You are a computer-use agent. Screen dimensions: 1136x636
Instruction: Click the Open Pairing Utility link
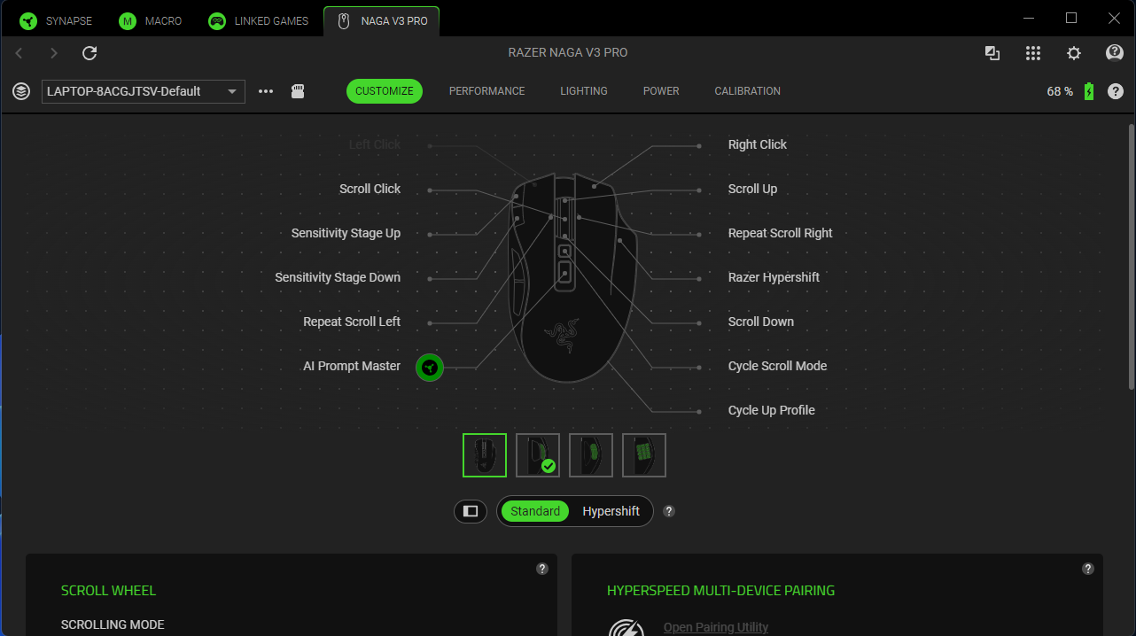click(x=716, y=627)
